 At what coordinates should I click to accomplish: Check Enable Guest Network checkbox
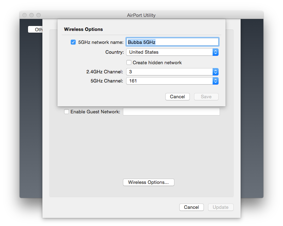[x=67, y=112]
